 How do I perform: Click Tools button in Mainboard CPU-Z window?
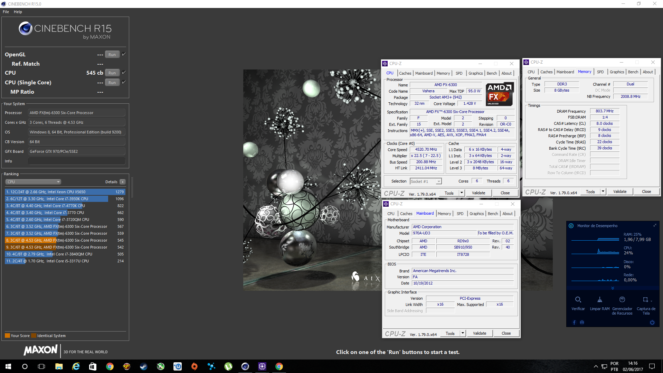[450, 333]
